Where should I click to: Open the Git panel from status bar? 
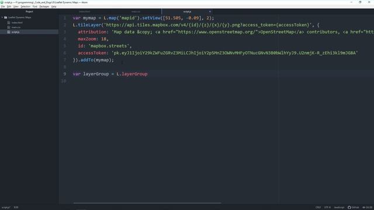coord(368,208)
